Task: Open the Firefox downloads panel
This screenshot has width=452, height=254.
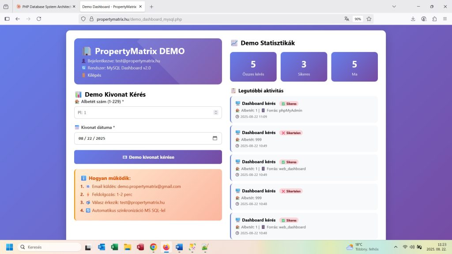Action: coord(413,19)
